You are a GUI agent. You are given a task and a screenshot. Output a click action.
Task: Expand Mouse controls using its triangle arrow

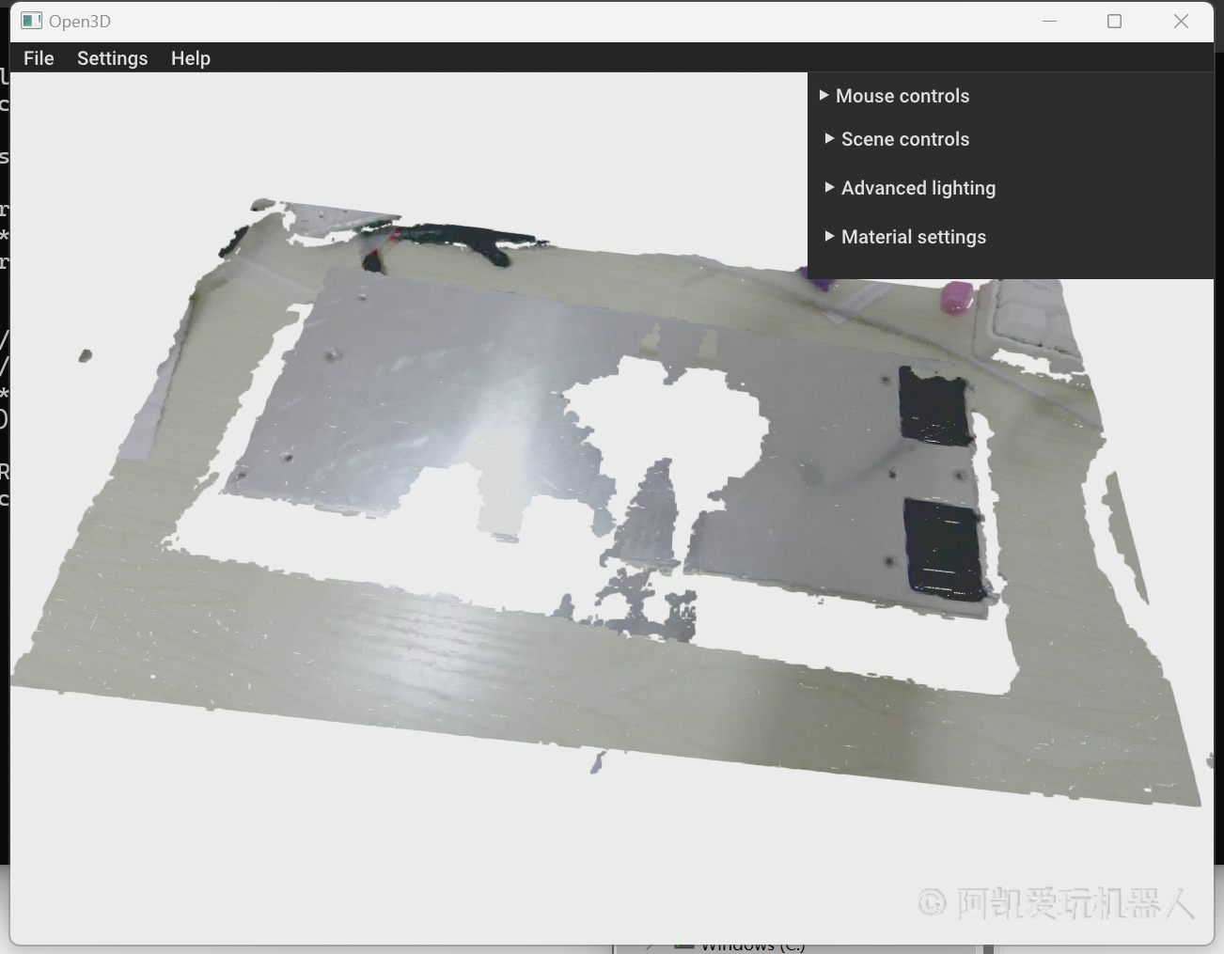(x=824, y=95)
